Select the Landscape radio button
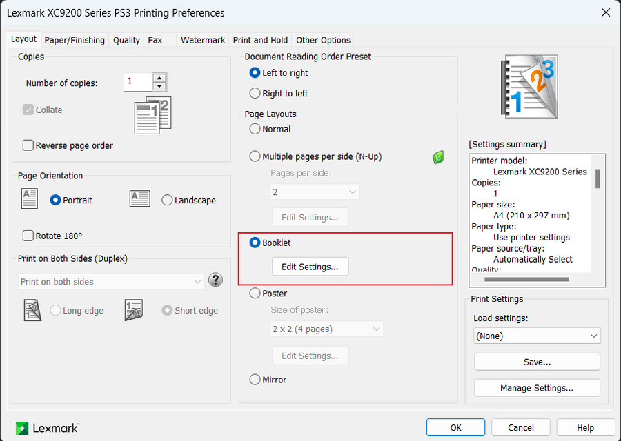 [167, 201]
